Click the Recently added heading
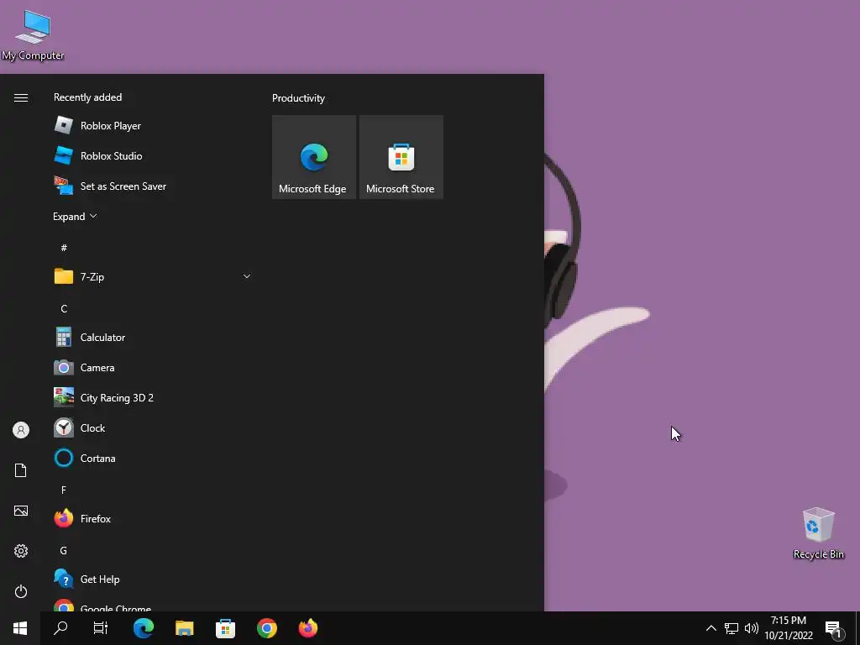Image resolution: width=860 pixels, height=645 pixels. (x=87, y=97)
